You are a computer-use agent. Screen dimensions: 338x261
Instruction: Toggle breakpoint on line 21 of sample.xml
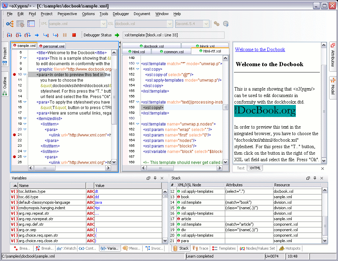pos(14,134)
